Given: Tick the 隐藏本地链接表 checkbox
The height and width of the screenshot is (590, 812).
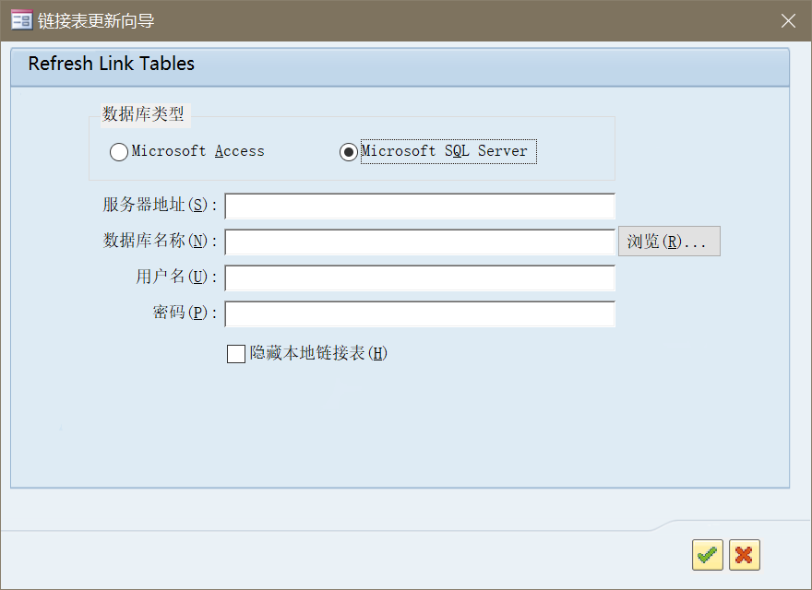Looking at the screenshot, I should (236, 354).
